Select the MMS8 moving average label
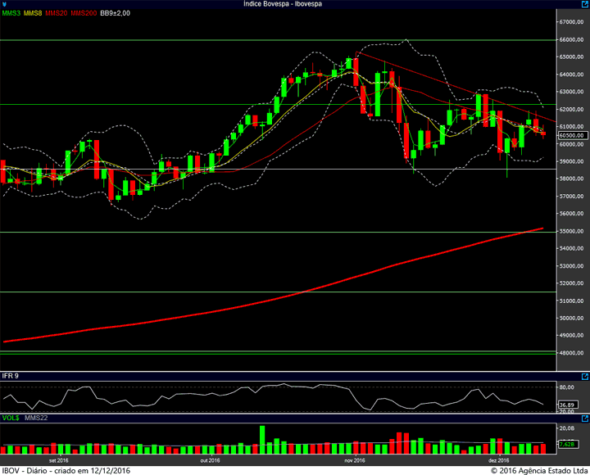 pyautogui.click(x=33, y=13)
